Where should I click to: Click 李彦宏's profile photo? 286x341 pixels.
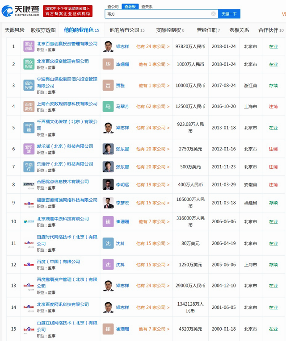[108, 203]
